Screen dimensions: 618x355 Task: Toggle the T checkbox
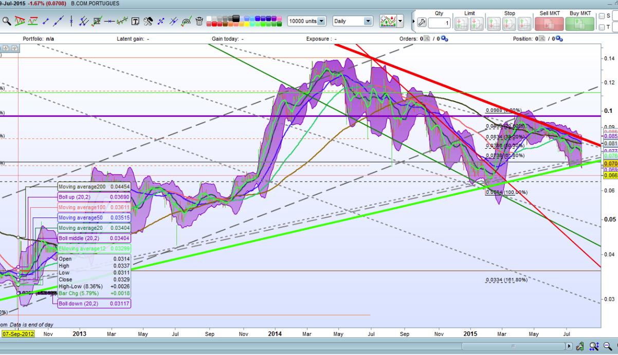tap(601, 27)
